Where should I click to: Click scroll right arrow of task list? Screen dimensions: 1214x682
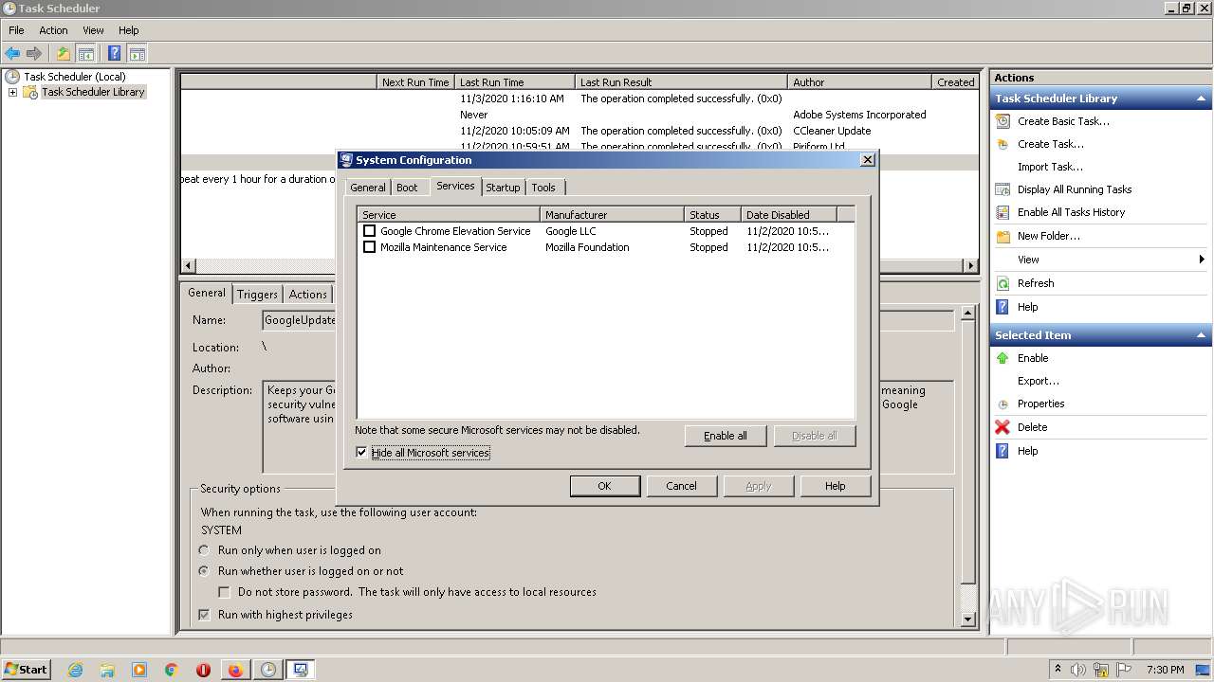coord(971,266)
